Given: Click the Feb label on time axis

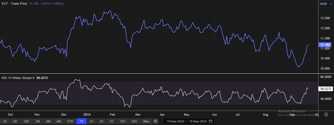Looking at the screenshot, I should (x=113, y=115).
